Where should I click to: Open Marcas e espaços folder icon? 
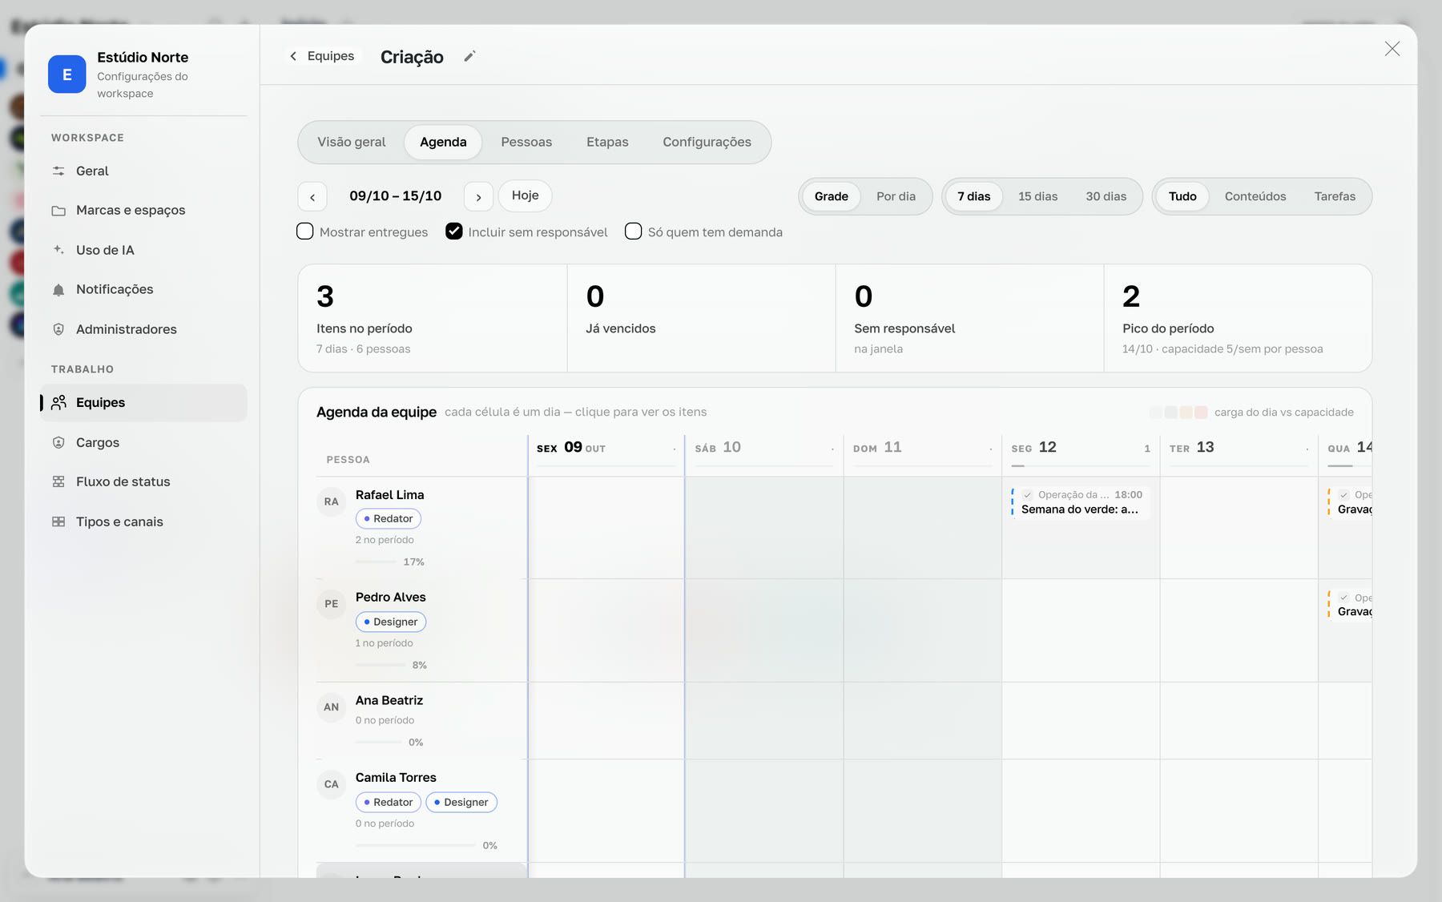pos(58,211)
